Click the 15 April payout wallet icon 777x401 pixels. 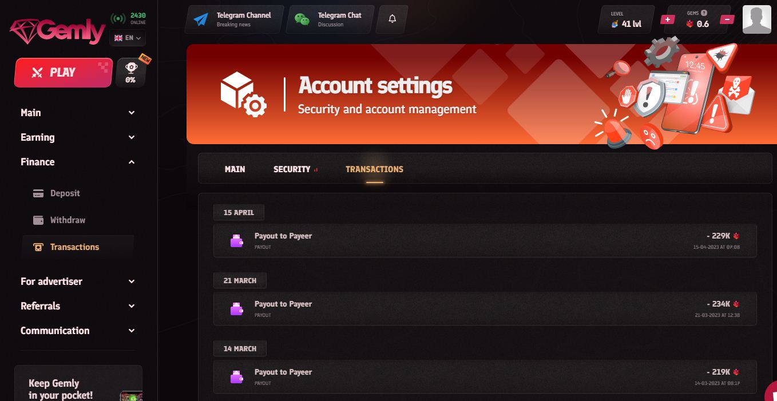[236, 241]
